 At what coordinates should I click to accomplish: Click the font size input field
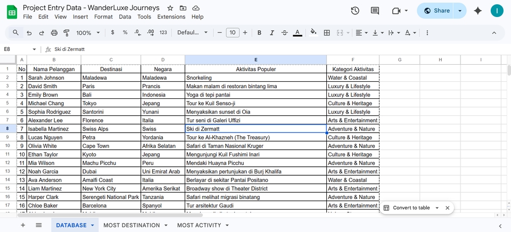(233, 32)
